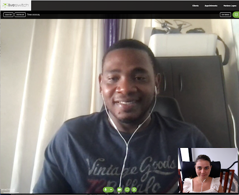Click the microphone icon in green pill
Screen dimensions: 239x195
105,189
